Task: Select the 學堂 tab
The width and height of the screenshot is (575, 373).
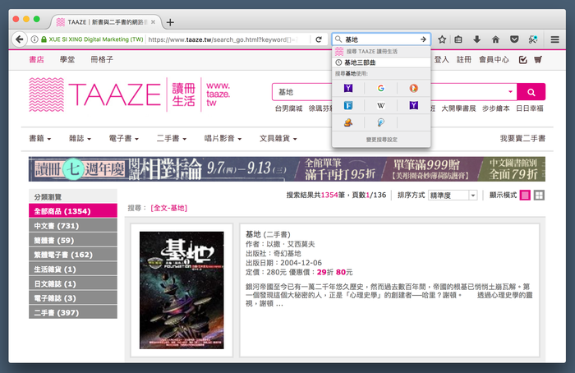Action: [67, 59]
